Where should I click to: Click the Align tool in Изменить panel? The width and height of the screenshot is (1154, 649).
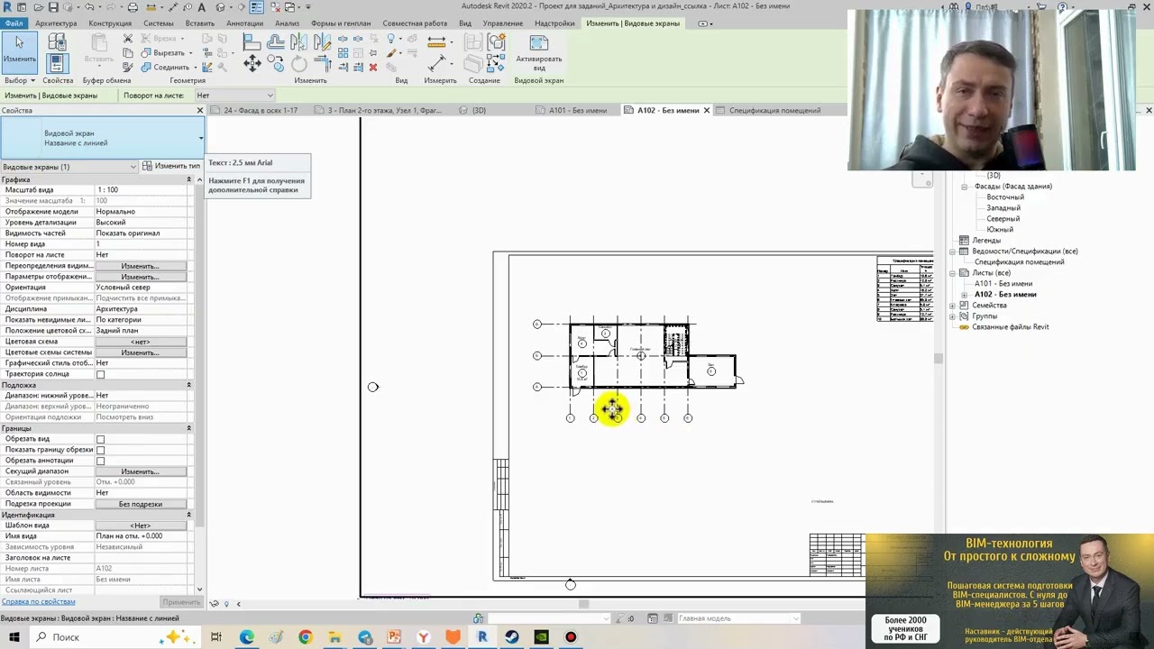coord(252,41)
